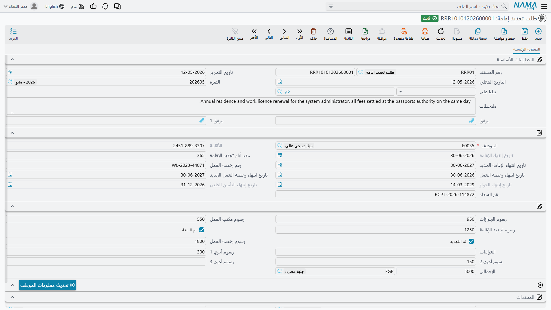This screenshot has width=551, height=310.
Task: Create a نسخة مماثلة duplicate copy
Action: pyautogui.click(x=478, y=34)
